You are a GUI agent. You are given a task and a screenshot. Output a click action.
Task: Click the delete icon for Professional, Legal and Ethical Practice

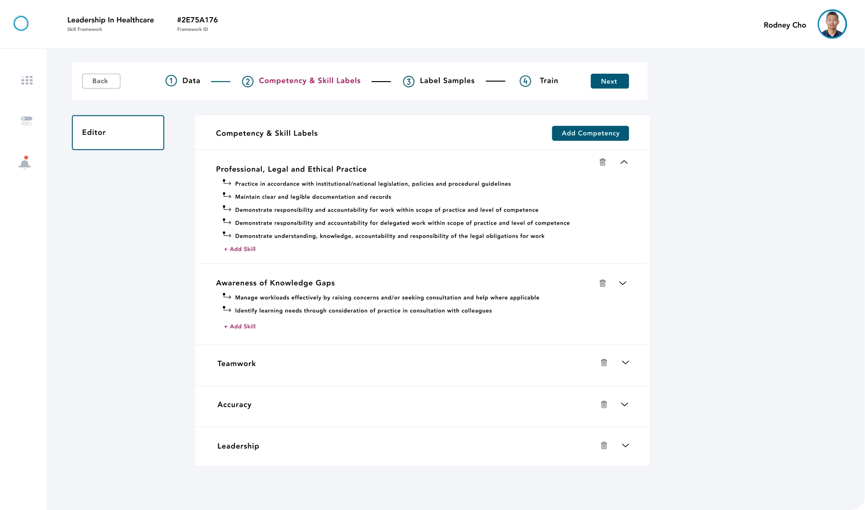603,162
